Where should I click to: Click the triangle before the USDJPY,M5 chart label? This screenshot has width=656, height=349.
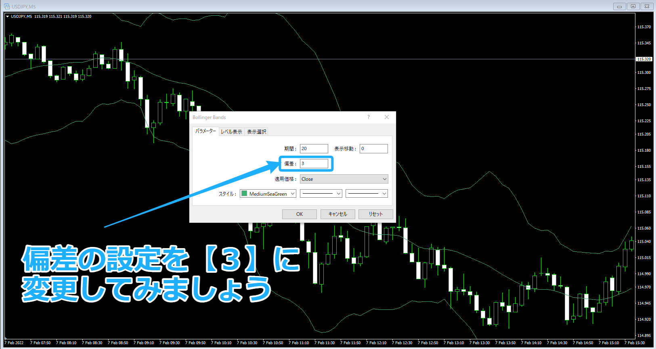tap(7, 17)
